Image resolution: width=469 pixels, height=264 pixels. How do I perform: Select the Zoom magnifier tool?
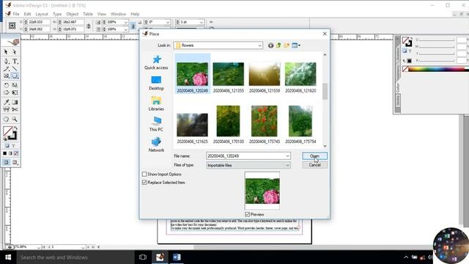pyautogui.click(x=15, y=119)
